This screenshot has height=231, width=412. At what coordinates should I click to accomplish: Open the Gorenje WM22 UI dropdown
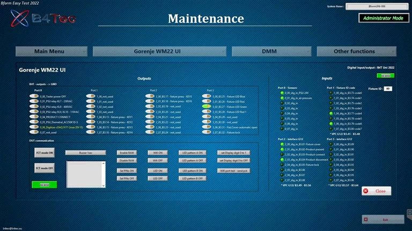pos(159,51)
